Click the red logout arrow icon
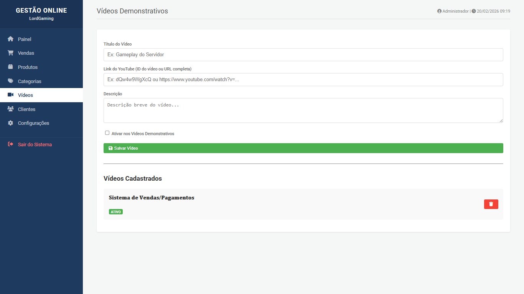 [x=11, y=144]
